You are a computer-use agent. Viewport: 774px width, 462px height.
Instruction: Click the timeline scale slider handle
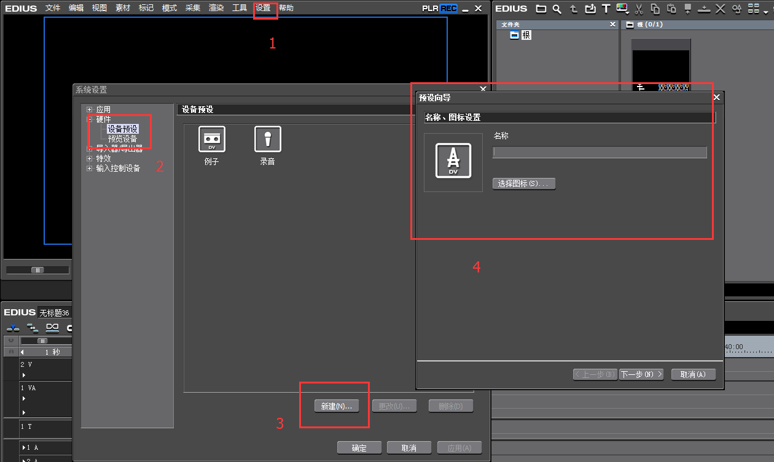42,341
